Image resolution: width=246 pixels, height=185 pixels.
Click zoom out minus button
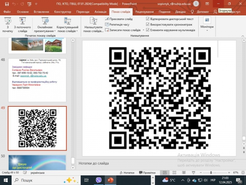(201, 173)
